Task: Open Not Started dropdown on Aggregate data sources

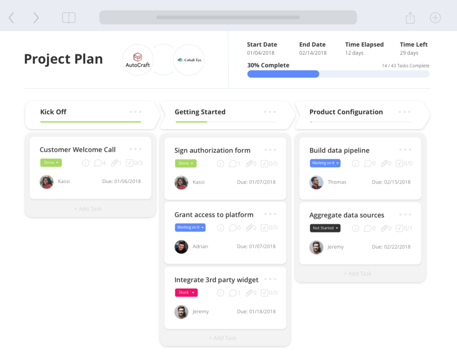Action: 325,228
